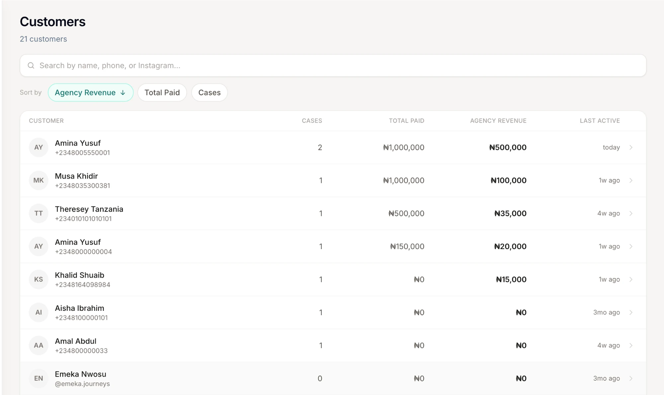The height and width of the screenshot is (395, 664).
Task: Click the CUSTOMER column header
Action: [x=46, y=121]
